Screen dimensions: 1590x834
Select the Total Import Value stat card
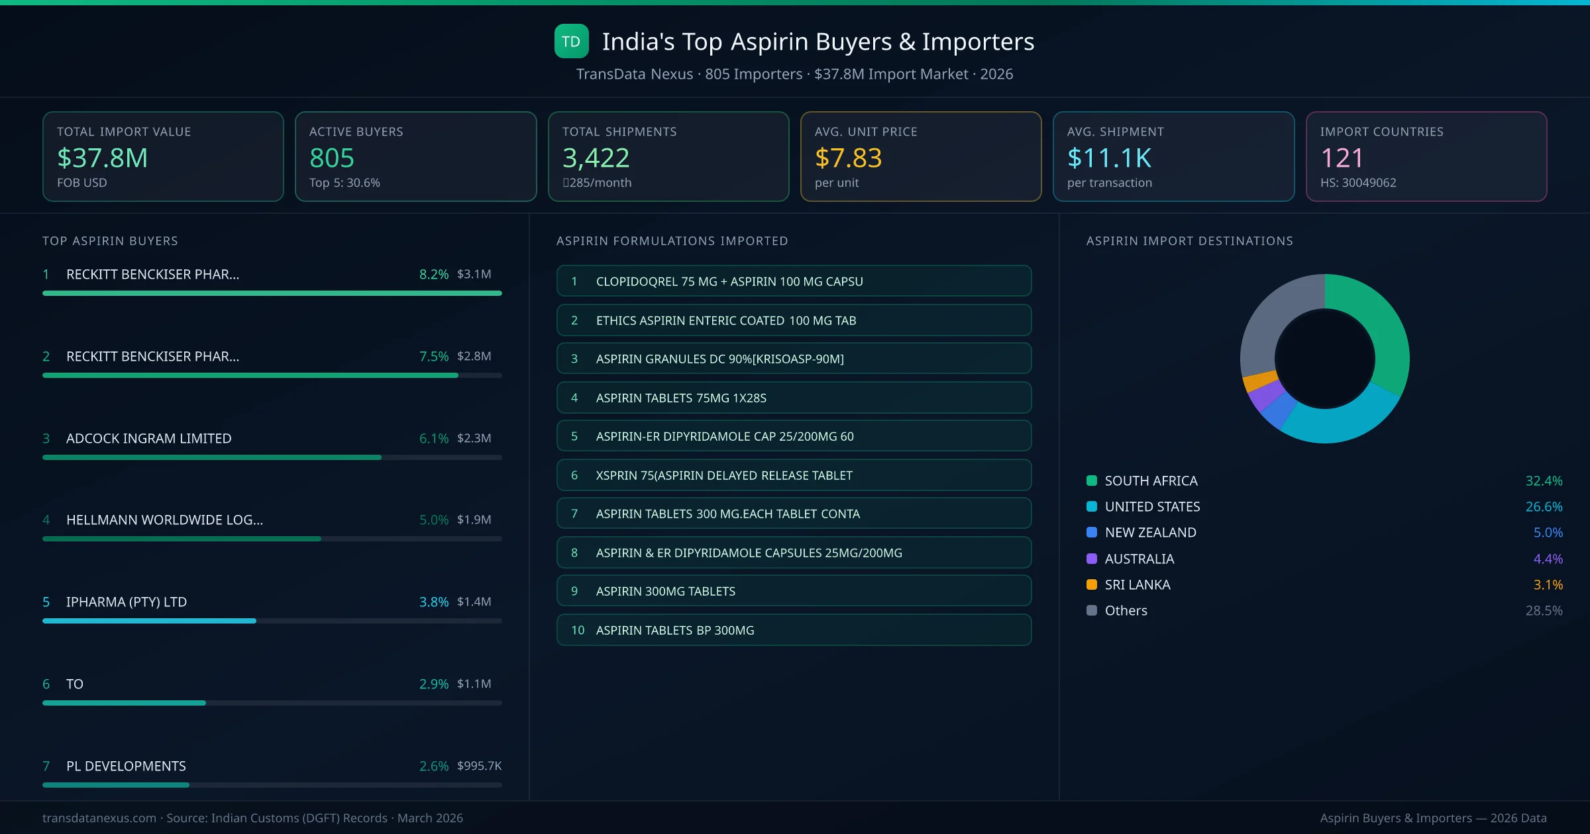(163, 156)
